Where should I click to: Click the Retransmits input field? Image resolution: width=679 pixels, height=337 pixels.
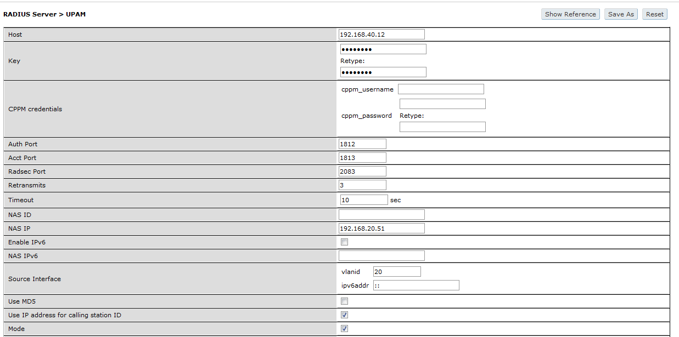pyautogui.click(x=362, y=185)
